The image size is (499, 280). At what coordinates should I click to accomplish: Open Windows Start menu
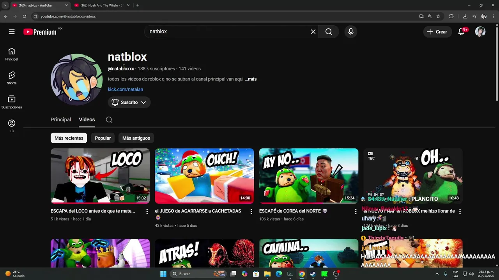click(163, 274)
